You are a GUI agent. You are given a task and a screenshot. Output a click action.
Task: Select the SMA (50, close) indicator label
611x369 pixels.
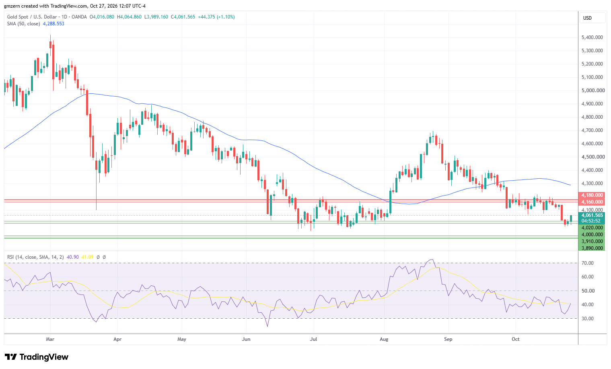point(23,24)
